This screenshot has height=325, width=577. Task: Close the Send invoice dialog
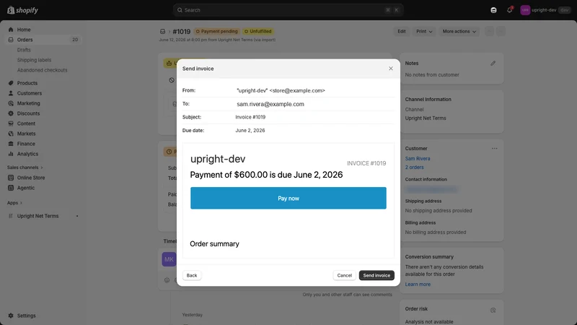391,69
